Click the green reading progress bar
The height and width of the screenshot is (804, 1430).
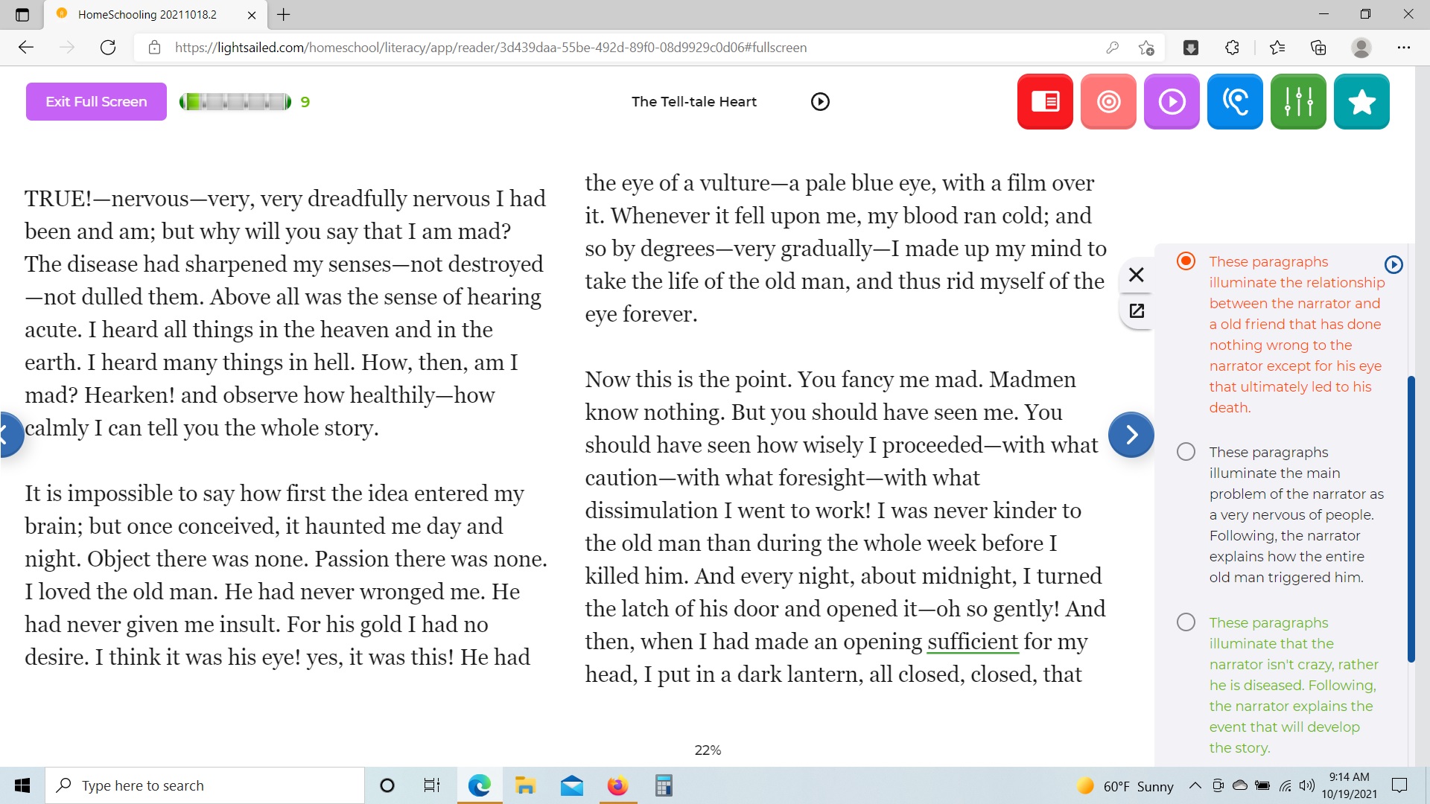(235, 102)
